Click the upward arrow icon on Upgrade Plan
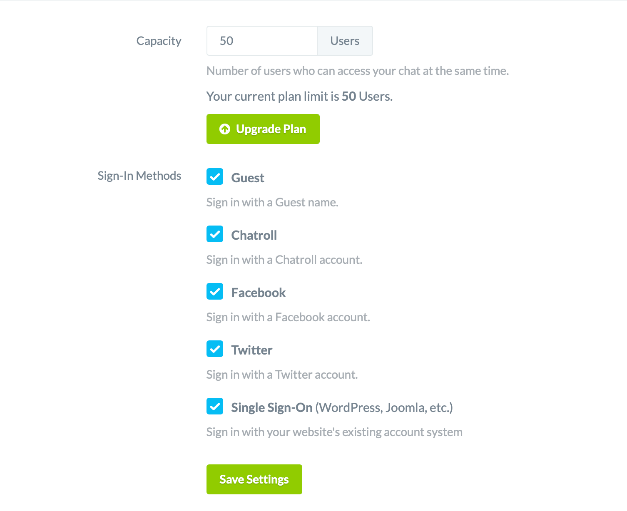The height and width of the screenshot is (511, 627). click(225, 129)
